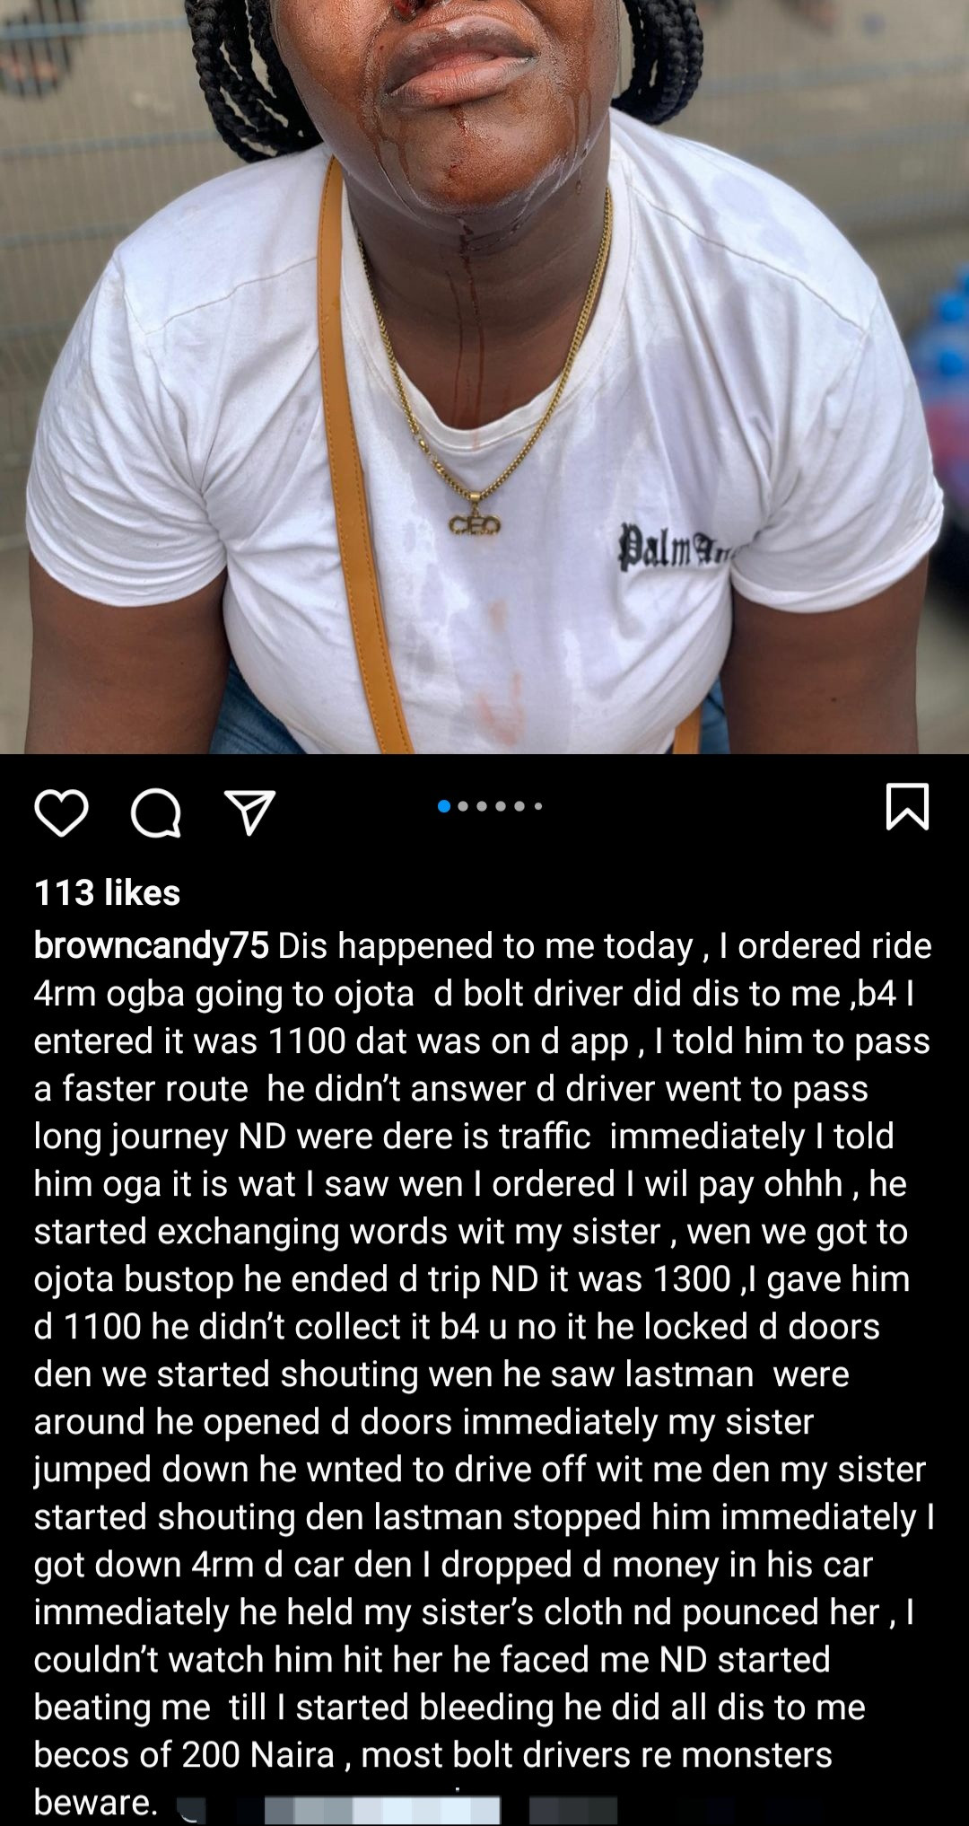Select the third carousel indicator dot

(482, 806)
